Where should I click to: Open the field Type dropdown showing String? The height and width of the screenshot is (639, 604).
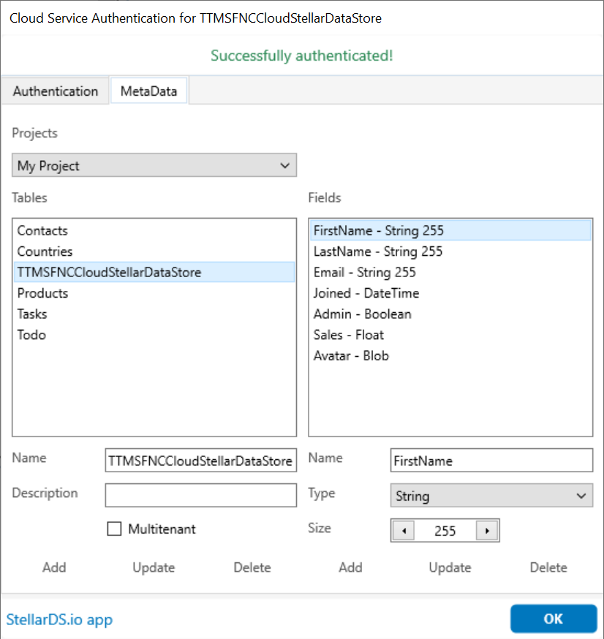point(491,496)
